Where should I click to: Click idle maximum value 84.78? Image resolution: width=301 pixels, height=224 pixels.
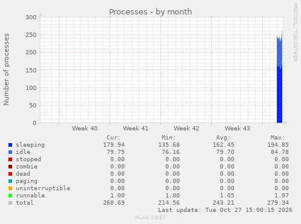tap(280, 152)
